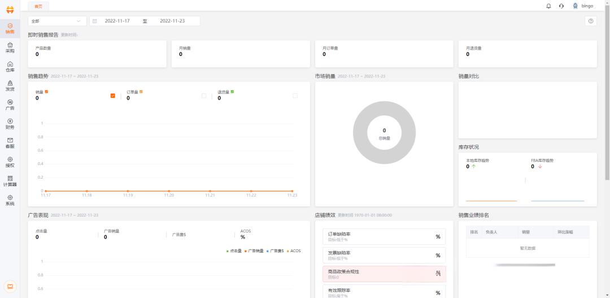This screenshot has height=298, width=610.
Task: Open the date range calendar picker
Action: [95, 21]
